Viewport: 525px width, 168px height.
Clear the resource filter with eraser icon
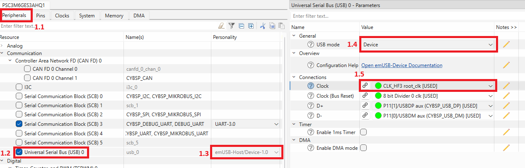point(221,26)
